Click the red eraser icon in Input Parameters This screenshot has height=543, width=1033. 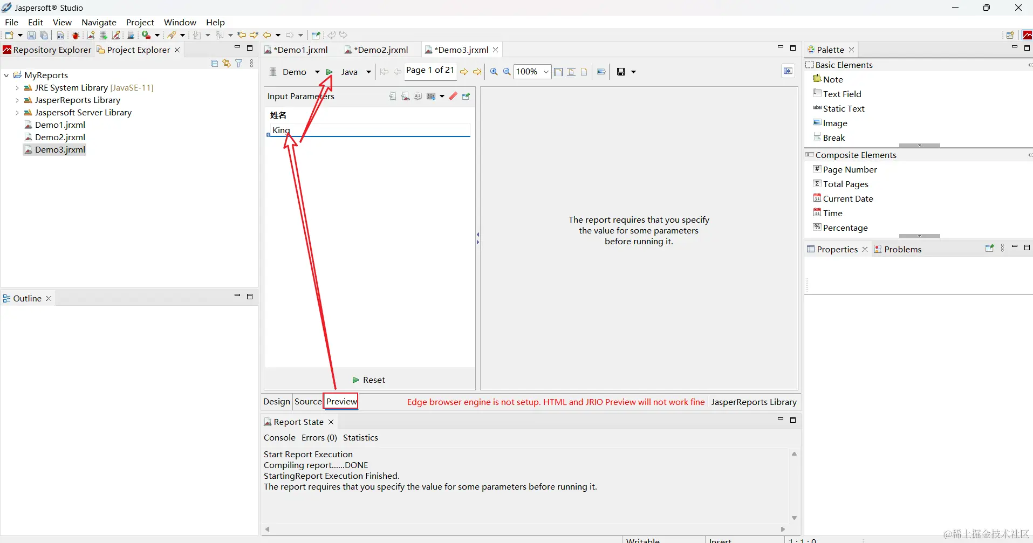click(x=453, y=96)
